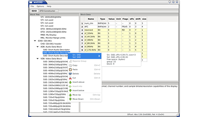Image resolution: width=208 pixels, height=117 pixels.
Task: Click the Insert below arrow icon
Action: [x=70, y=90]
